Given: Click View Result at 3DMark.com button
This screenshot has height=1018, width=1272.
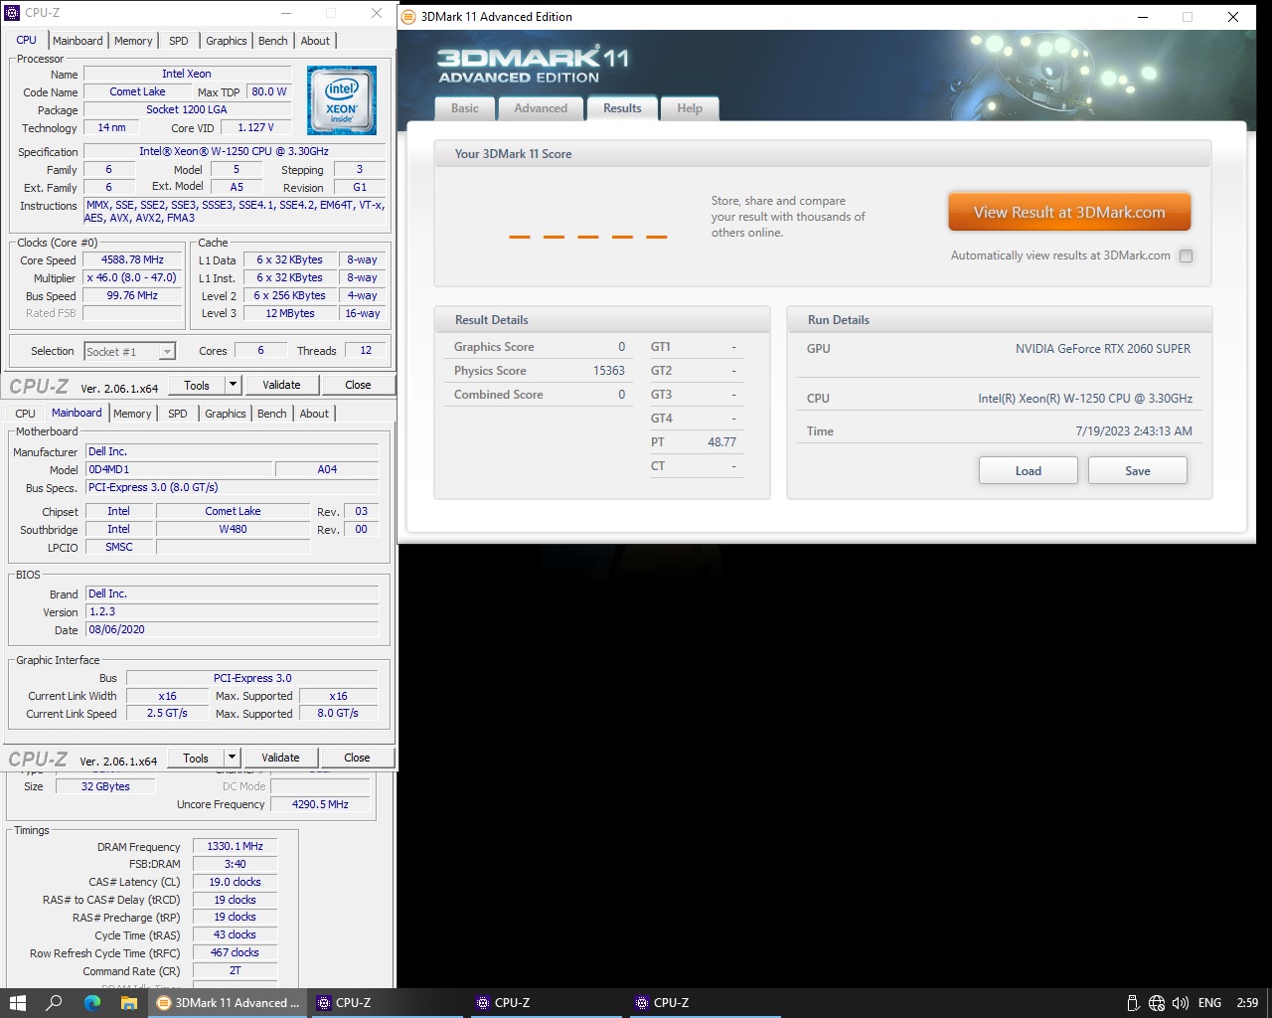Looking at the screenshot, I should click(x=1069, y=212).
